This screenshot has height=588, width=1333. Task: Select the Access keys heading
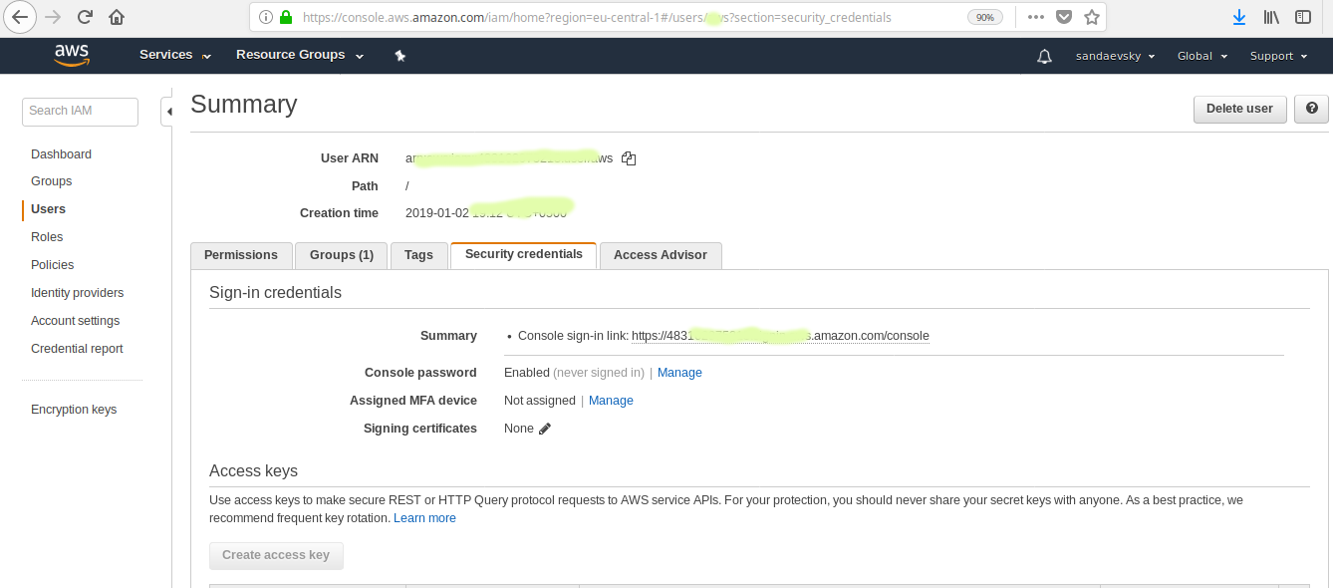tap(253, 471)
